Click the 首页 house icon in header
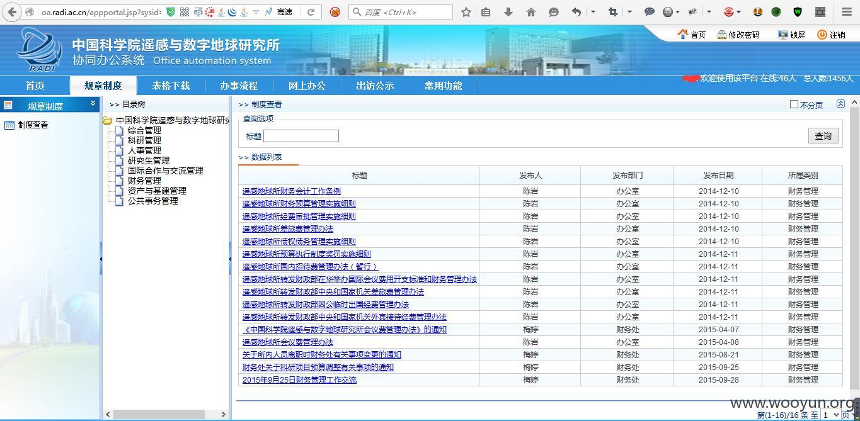This screenshot has height=421, width=860. (682, 34)
